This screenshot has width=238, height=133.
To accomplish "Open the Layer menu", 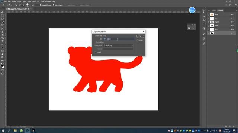I will click(19, 1).
